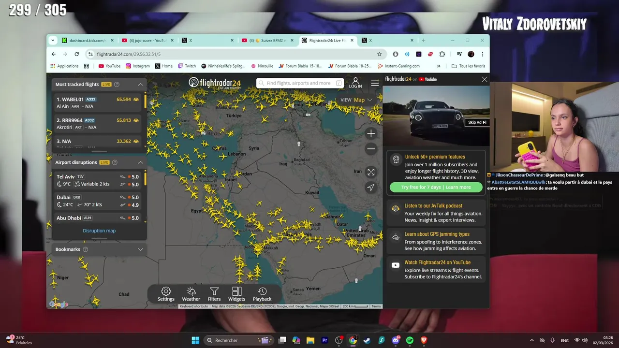The width and height of the screenshot is (619, 348).
Task: Open Discord from the taskbar
Action: (396, 340)
